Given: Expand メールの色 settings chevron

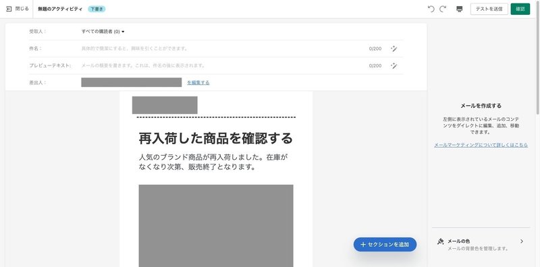Looking at the screenshot, I should tap(522, 241).
